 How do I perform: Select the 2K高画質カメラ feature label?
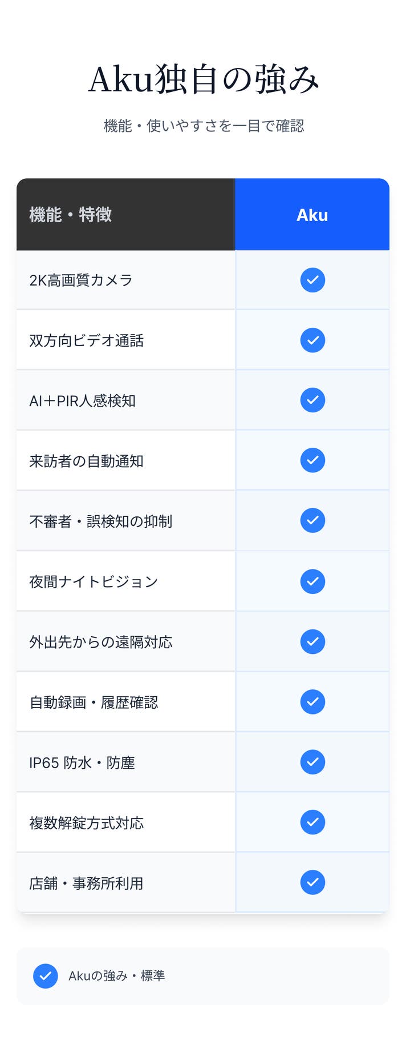pyautogui.click(x=81, y=280)
